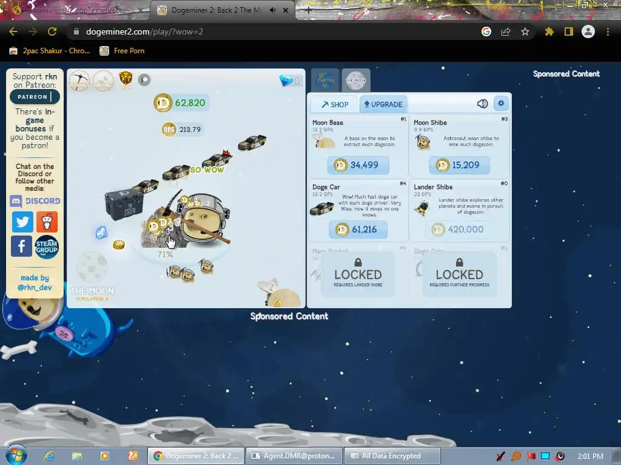This screenshot has height=465, width=621.
Task: Click locked item requiring Lander Shibe
Action: click(358, 274)
